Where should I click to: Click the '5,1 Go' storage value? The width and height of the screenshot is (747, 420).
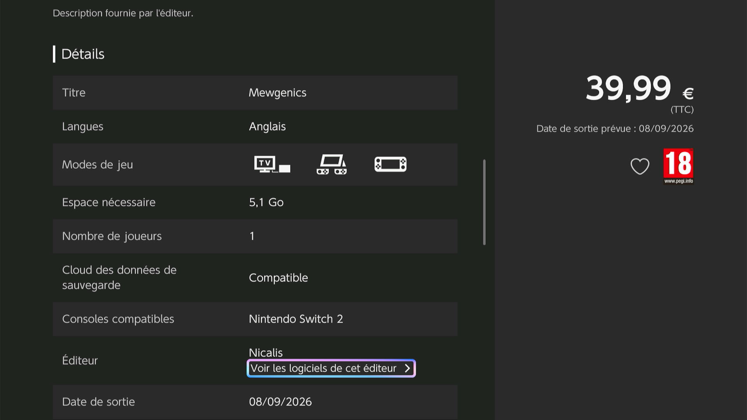[x=266, y=202]
